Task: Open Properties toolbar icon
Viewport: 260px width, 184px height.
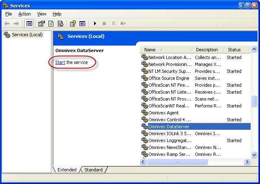Action: pos(42,24)
